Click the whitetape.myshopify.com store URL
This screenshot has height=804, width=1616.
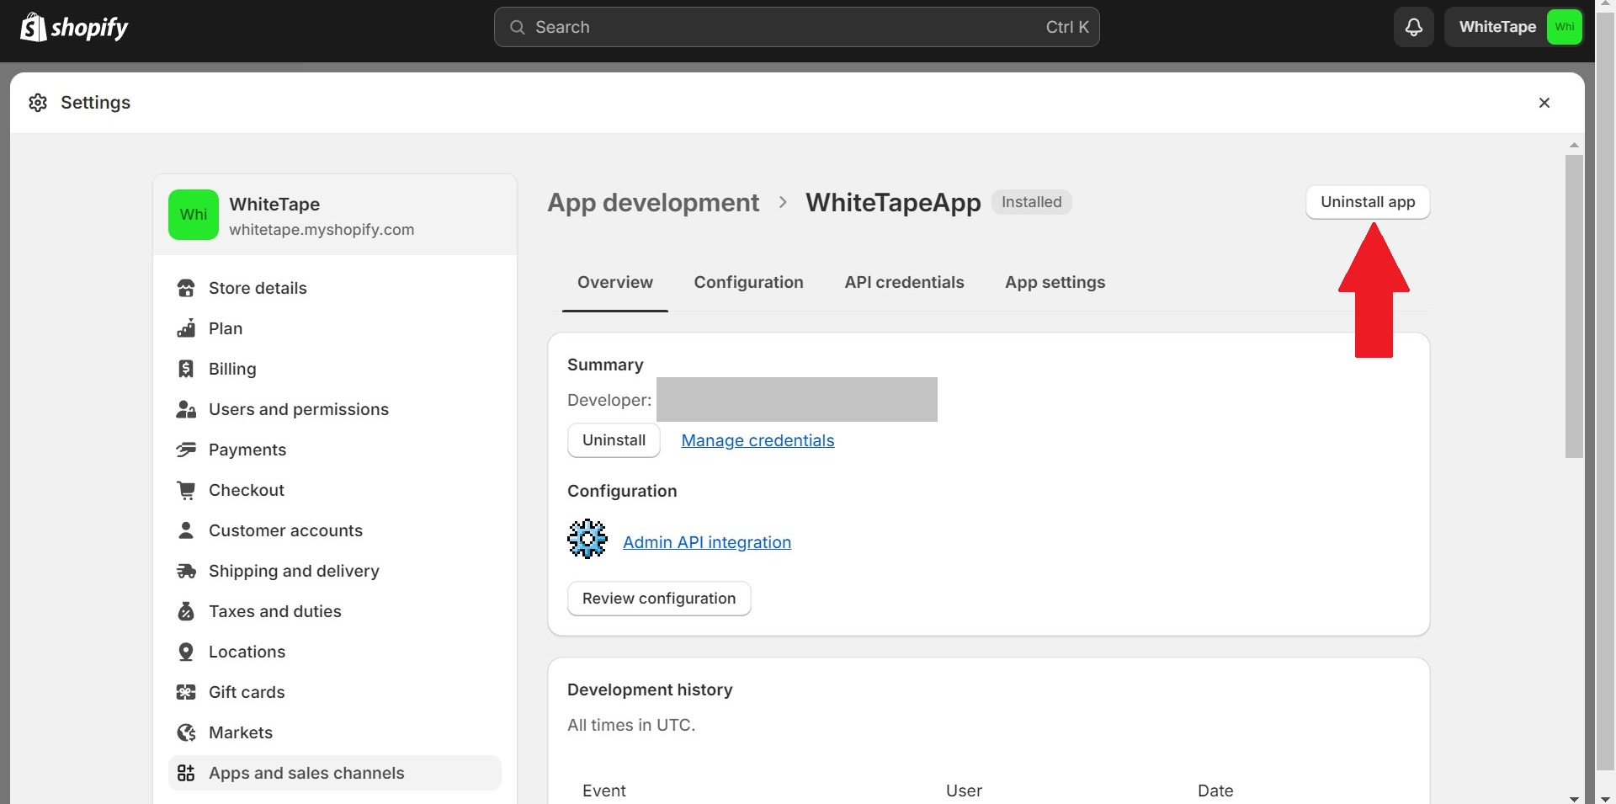(x=322, y=230)
